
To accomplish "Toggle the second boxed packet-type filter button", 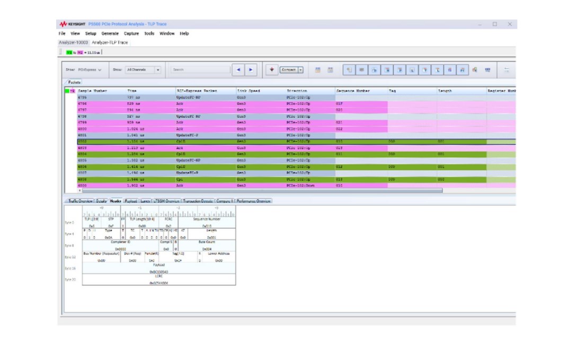I will click(362, 69).
